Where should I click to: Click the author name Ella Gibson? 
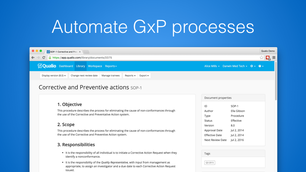(238, 111)
